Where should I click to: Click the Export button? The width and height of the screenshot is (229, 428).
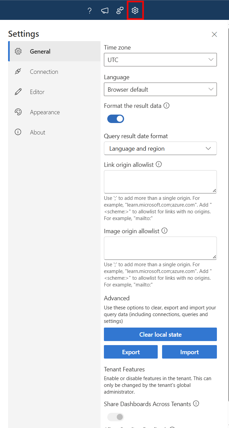[130, 351]
